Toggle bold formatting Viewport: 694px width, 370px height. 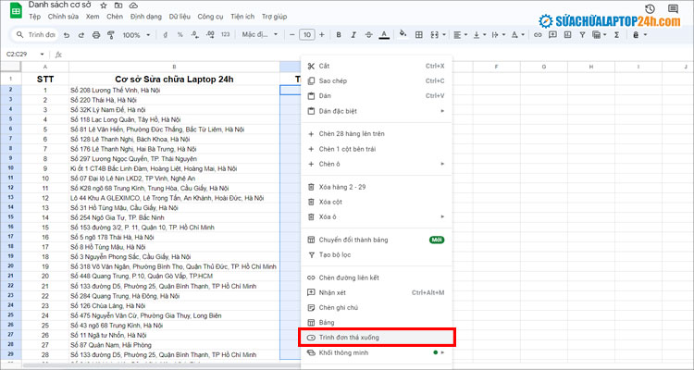[x=340, y=35]
